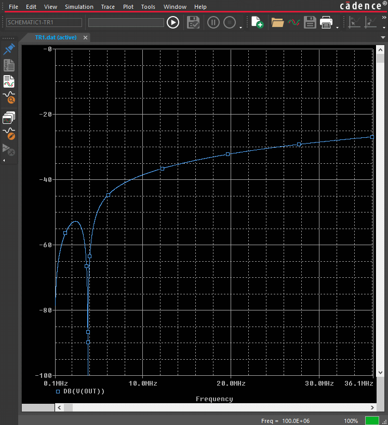Click the pin icon in left sidebar
Viewport: 388px width, 425px height.
[x=9, y=49]
